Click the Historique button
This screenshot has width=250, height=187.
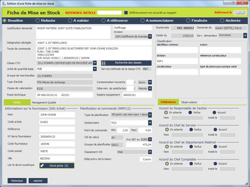pos(17,181)
